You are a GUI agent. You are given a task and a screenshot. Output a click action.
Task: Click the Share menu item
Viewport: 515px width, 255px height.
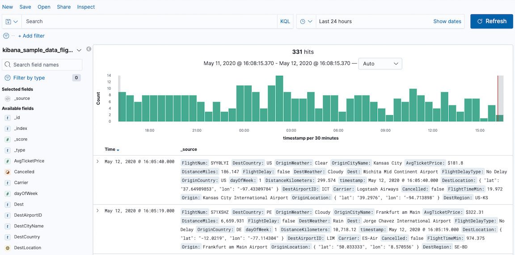[x=63, y=7]
